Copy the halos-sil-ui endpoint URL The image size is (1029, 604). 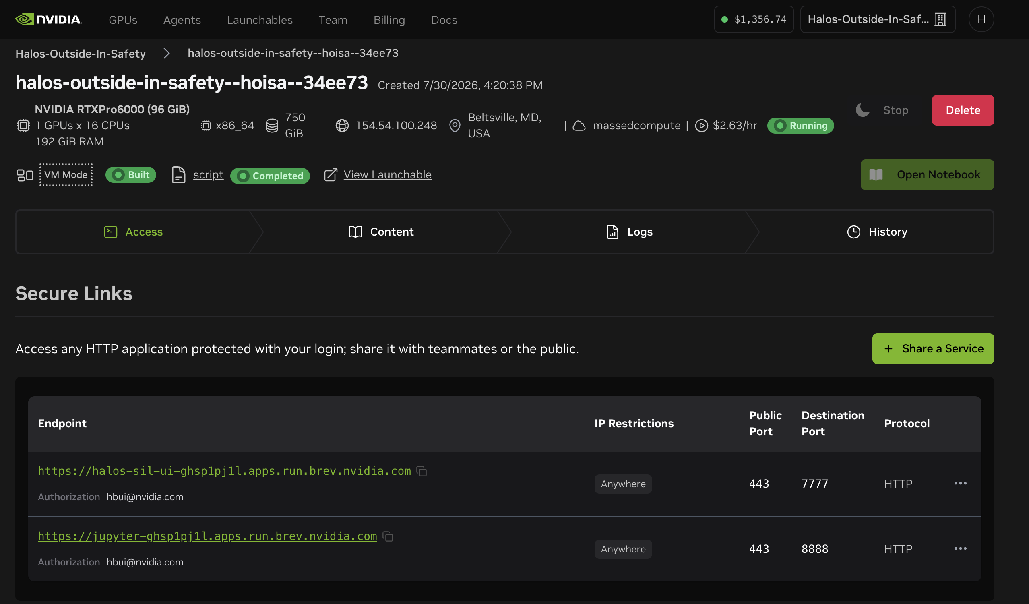(x=422, y=471)
